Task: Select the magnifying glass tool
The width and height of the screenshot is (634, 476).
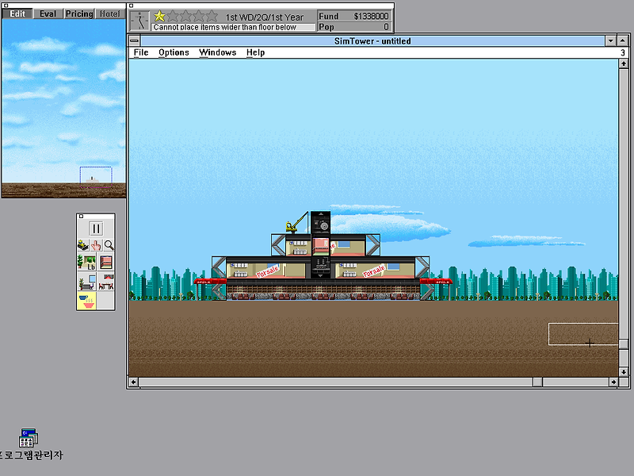Action: click(x=109, y=245)
